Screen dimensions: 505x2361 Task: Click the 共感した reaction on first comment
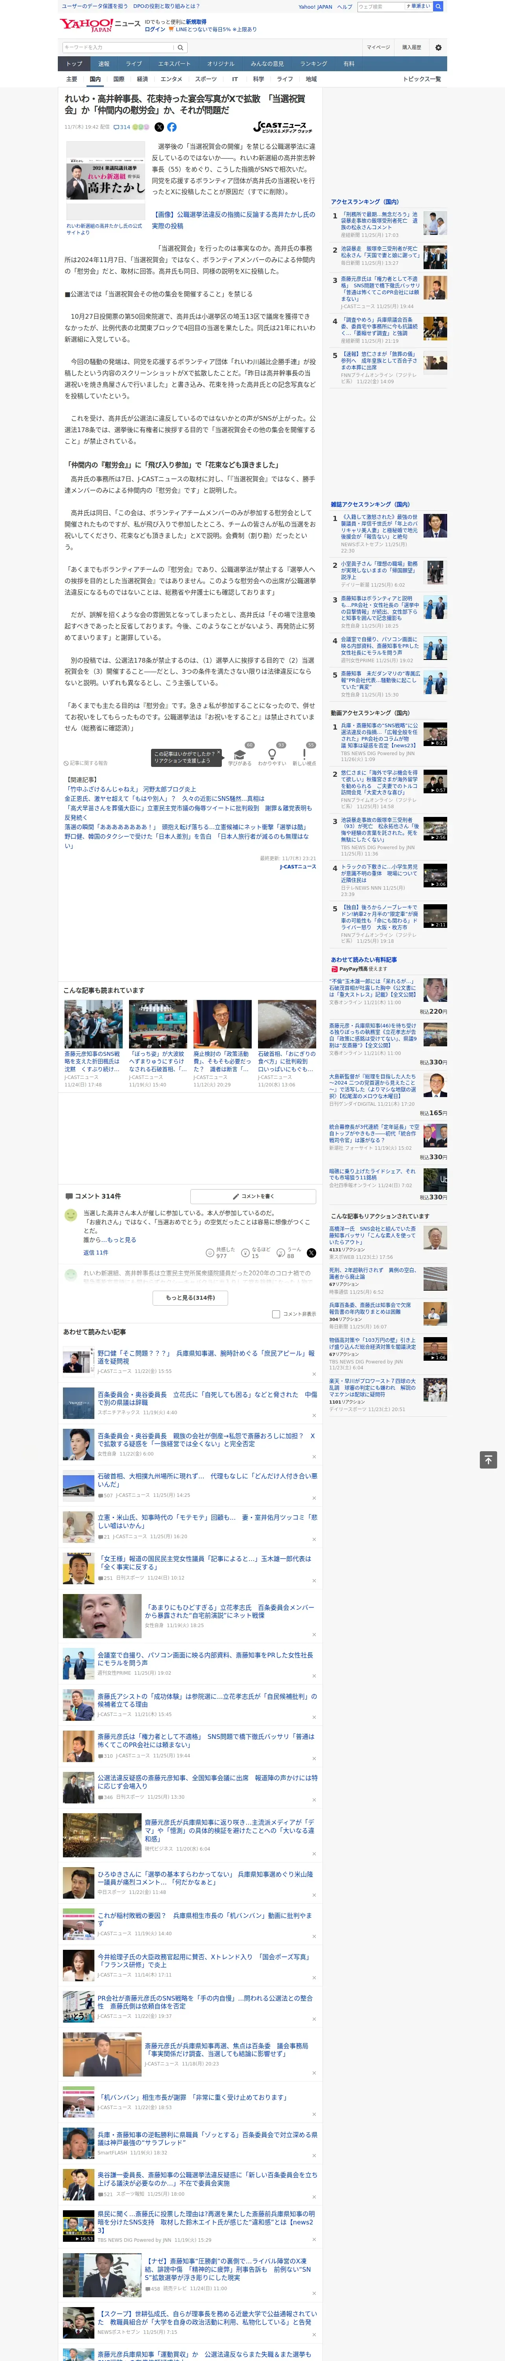point(221,1252)
